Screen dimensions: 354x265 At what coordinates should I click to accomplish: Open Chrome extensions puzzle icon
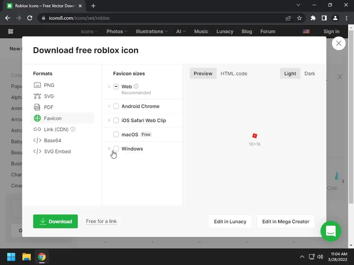click(x=313, y=18)
